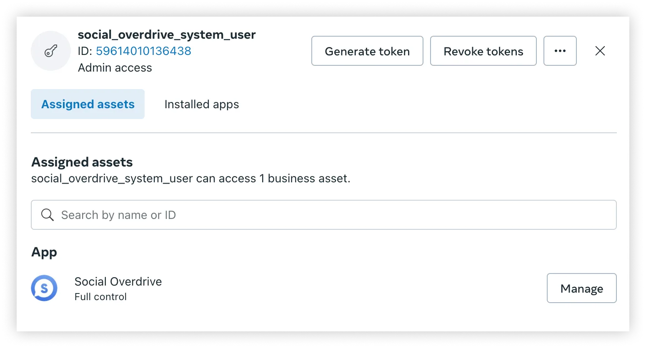Click the Revoke tokens button

point(483,51)
